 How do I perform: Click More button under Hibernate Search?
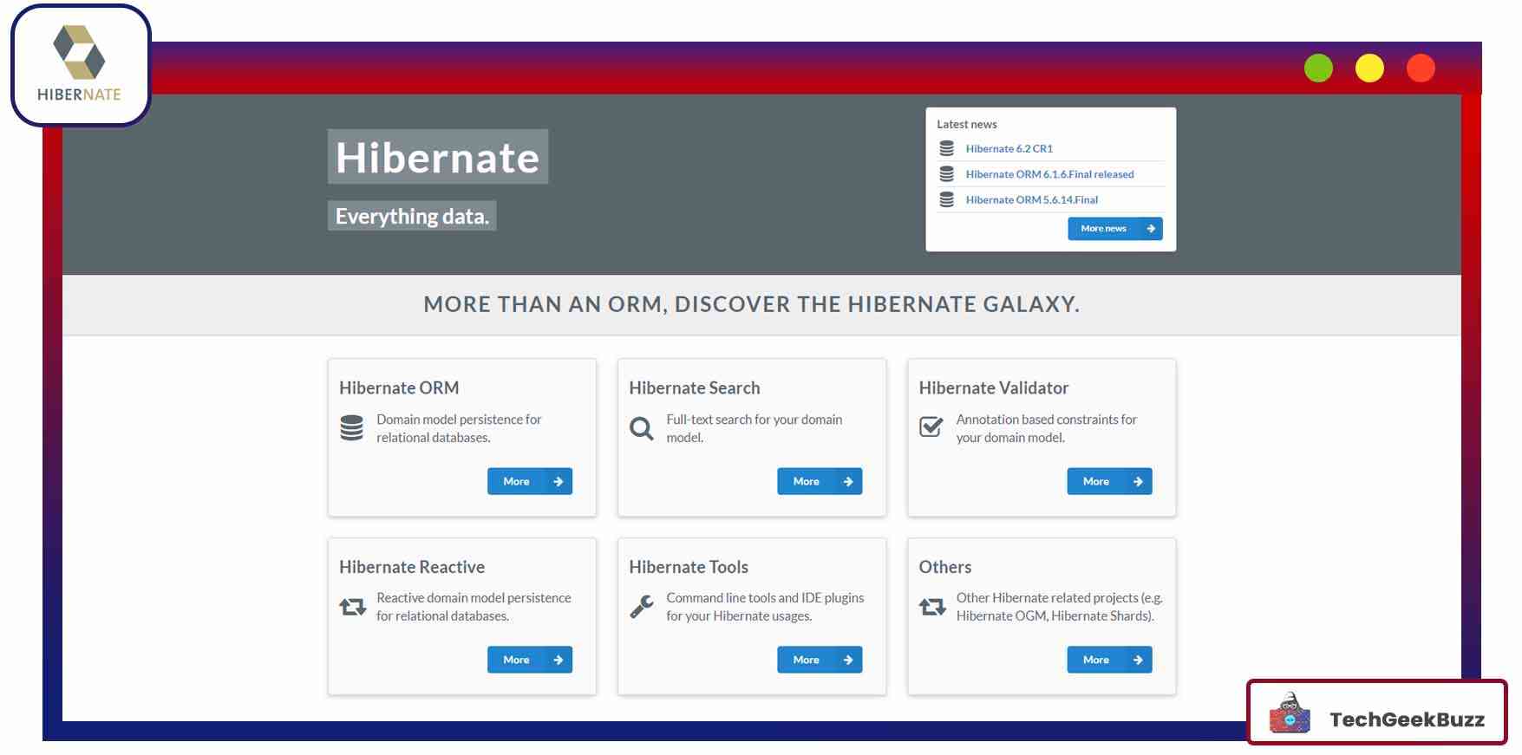(x=819, y=482)
